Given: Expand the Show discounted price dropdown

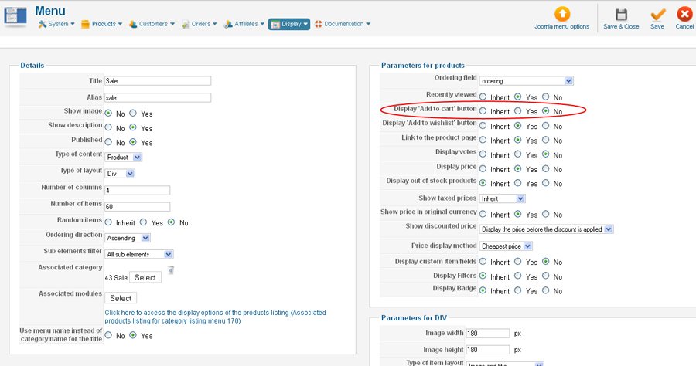Looking at the screenshot, I should [546, 229].
